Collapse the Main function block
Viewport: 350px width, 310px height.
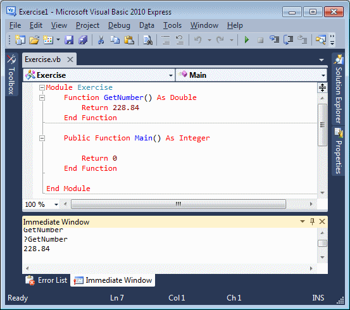pos(42,139)
